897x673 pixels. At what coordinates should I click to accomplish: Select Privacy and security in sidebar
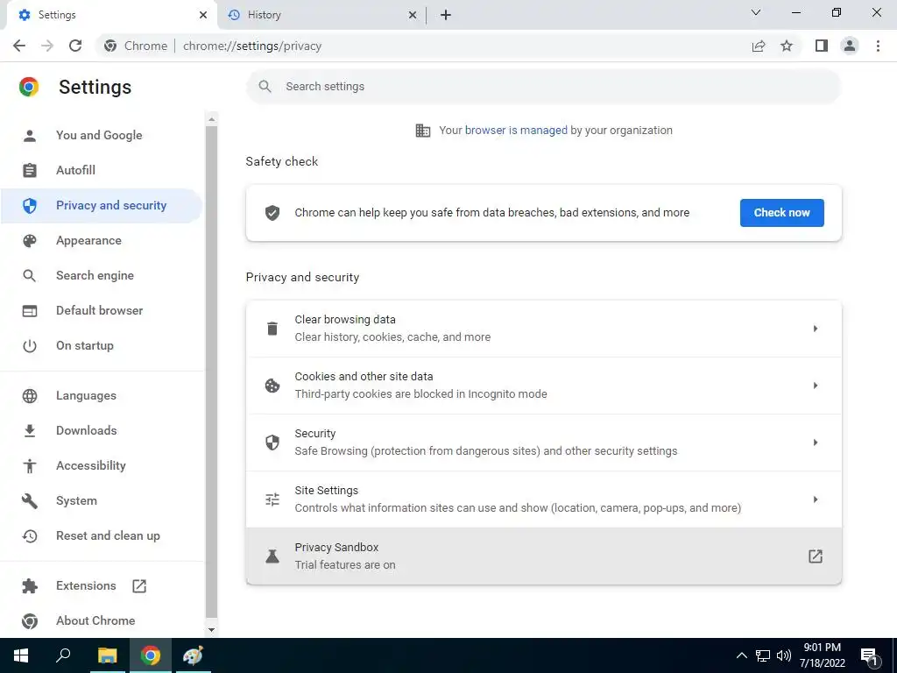(101, 205)
